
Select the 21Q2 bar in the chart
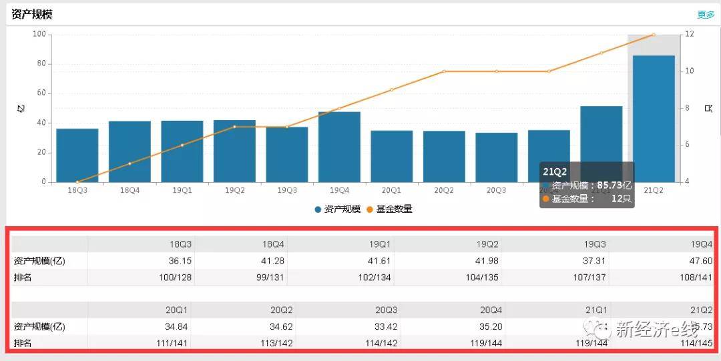pos(654,119)
